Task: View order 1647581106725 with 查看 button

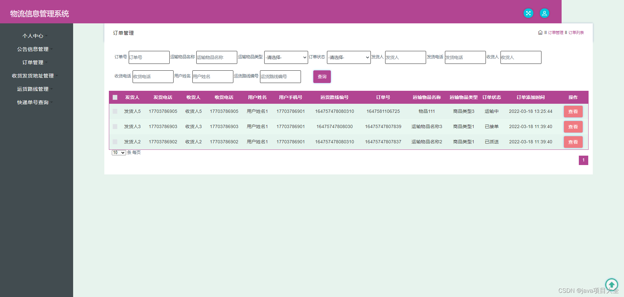Action: click(573, 112)
